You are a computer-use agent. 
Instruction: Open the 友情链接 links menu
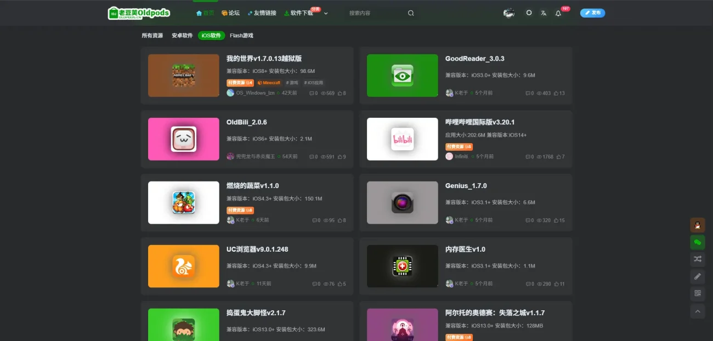(262, 13)
